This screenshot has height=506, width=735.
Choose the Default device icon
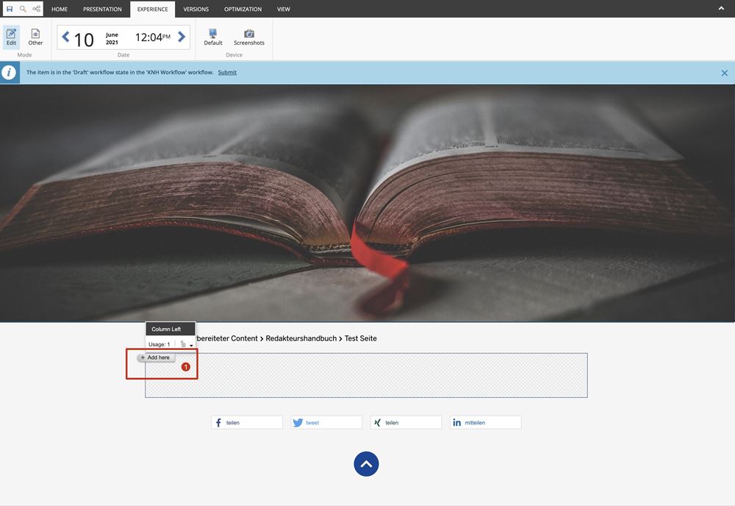(213, 37)
